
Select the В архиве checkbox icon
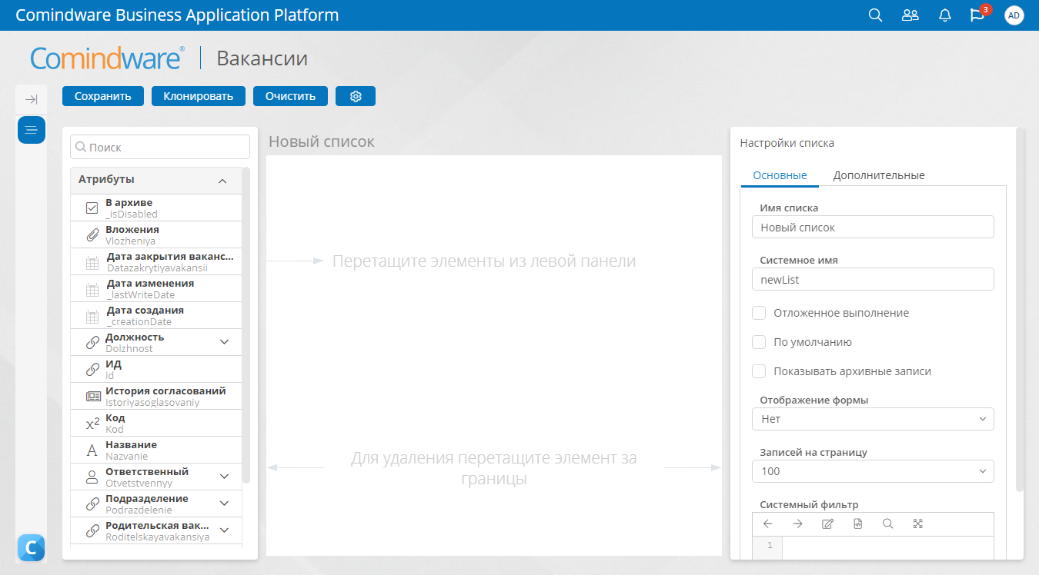(92, 208)
